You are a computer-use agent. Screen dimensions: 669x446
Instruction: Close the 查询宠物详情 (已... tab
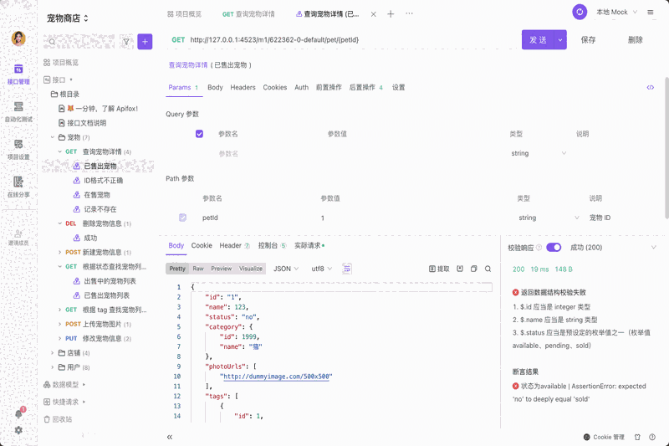pyautogui.click(x=373, y=14)
